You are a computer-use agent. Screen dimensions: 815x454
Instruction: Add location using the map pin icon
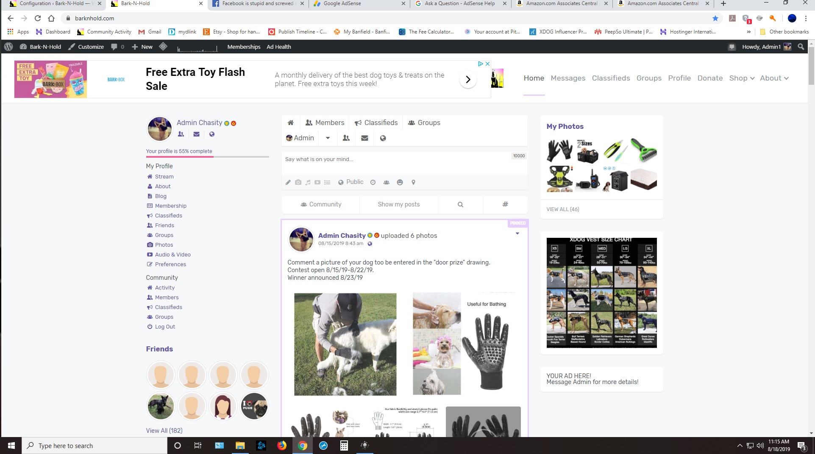(413, 182)
